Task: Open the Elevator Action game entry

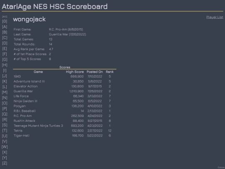Action: pos(25,86)
